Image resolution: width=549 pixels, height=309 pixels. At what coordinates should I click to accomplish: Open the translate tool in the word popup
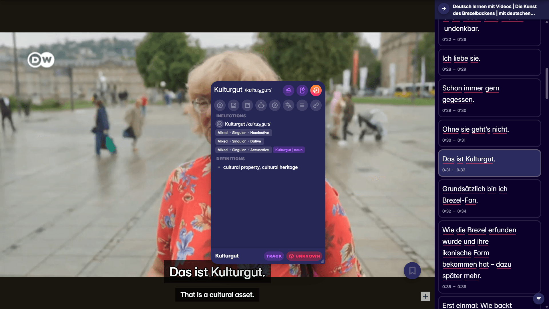click(288, 105)
